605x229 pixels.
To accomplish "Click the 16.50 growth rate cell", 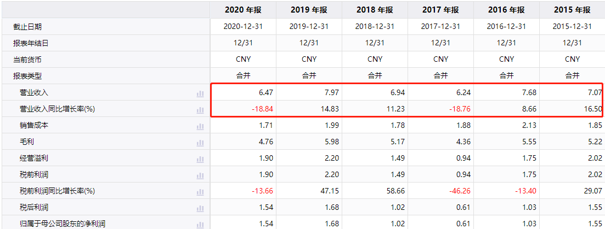I will point(592,109).
